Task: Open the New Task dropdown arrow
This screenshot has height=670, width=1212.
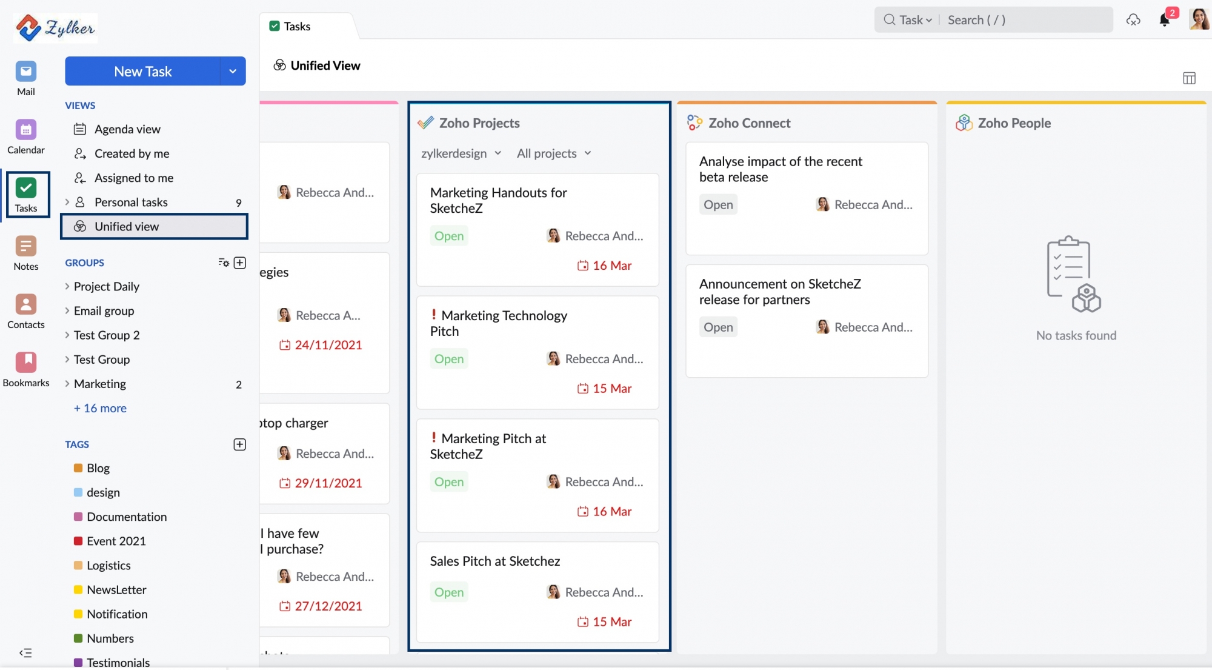Action: tap(233, 72)
